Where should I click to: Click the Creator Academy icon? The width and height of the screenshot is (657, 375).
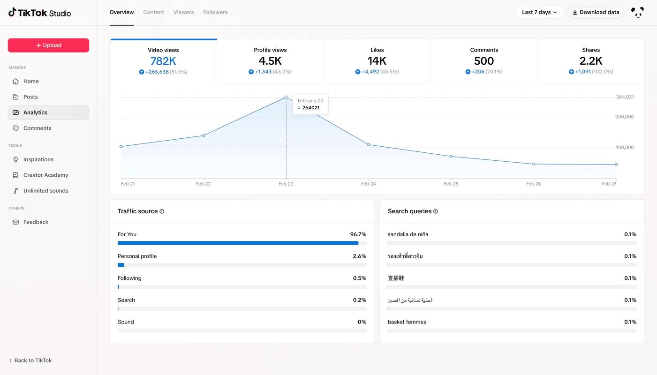coord(15,175)
